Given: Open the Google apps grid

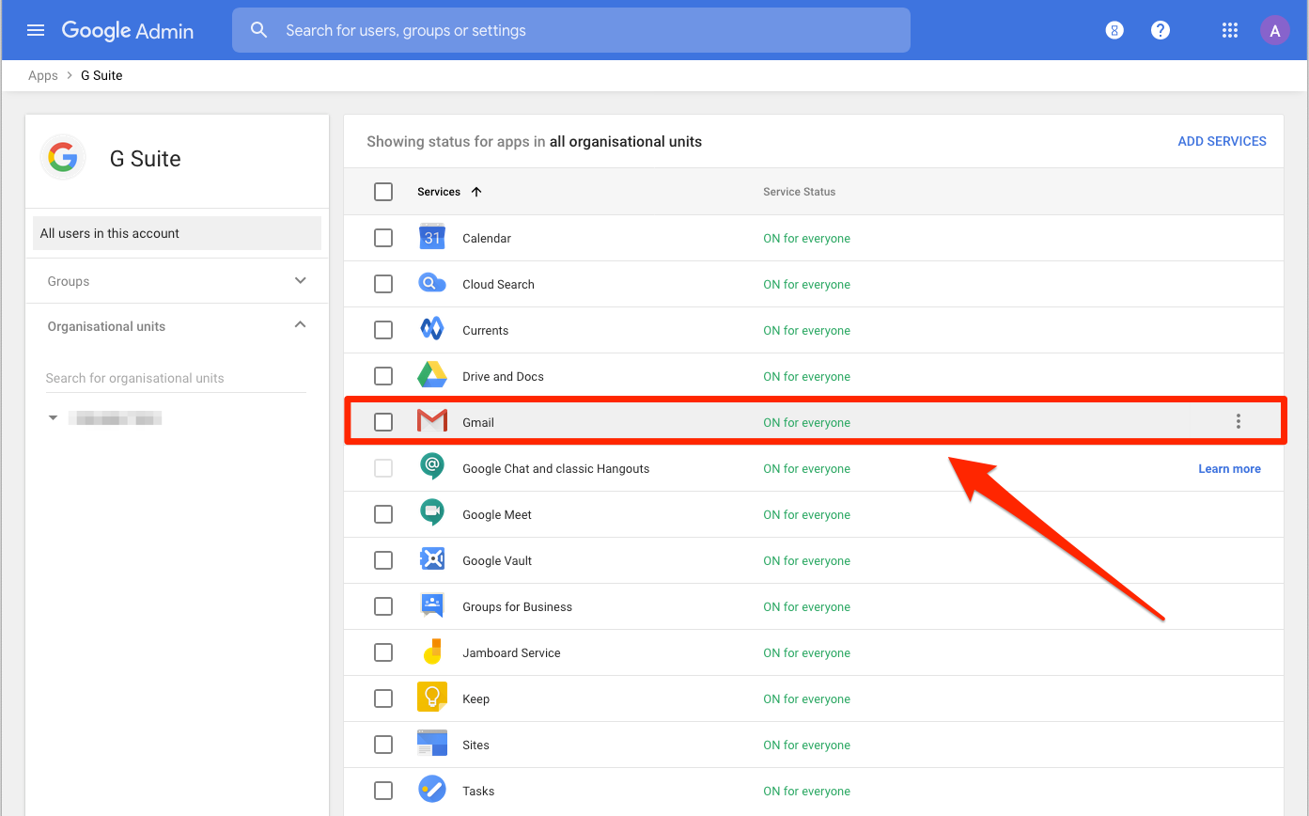Looking at the screenshot, I should [1229, 30].
